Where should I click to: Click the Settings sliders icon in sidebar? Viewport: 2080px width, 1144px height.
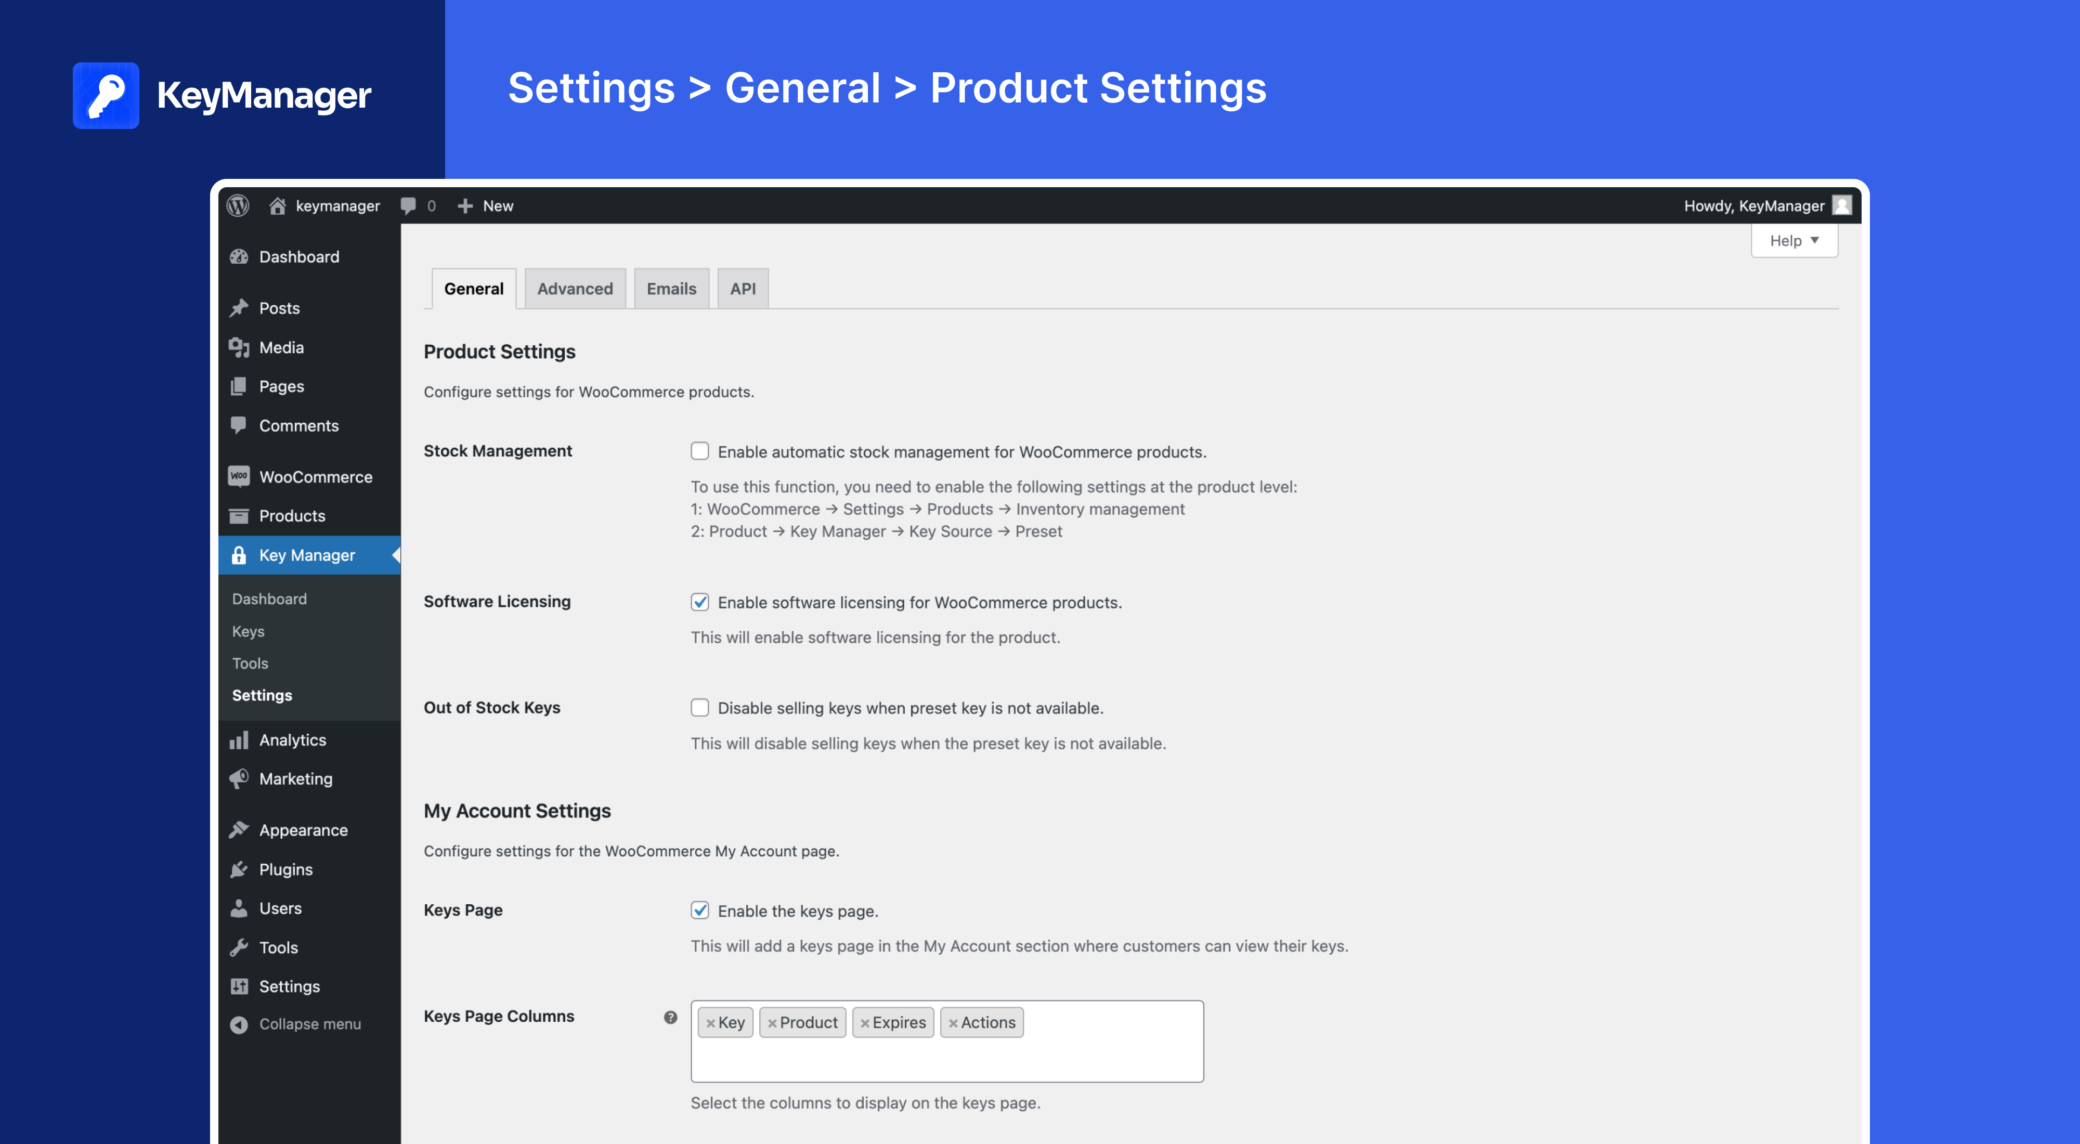[239, 986]
